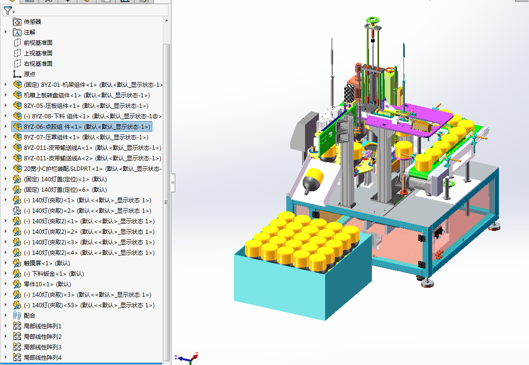Select the (固定) 140灯盖(定位)<6> row text
Screen dimensions: 529x365
tap(65, 190)
